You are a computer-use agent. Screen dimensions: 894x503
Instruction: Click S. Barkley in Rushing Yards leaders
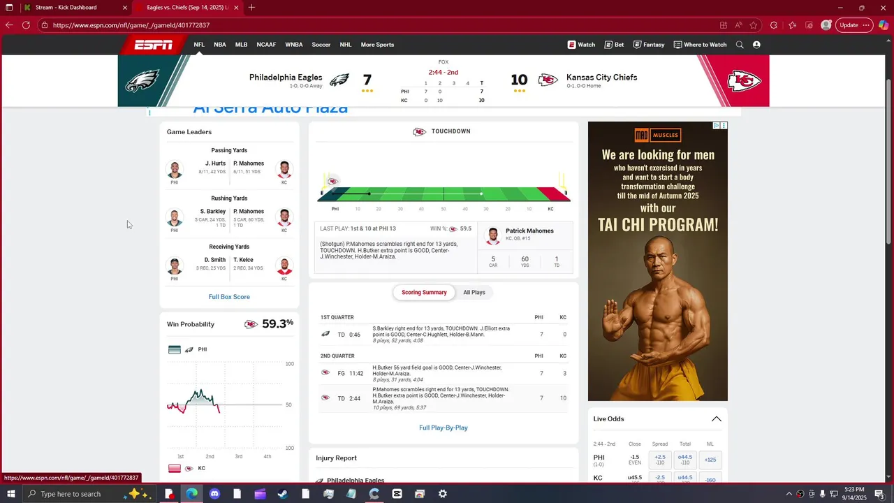pos(213,212)
